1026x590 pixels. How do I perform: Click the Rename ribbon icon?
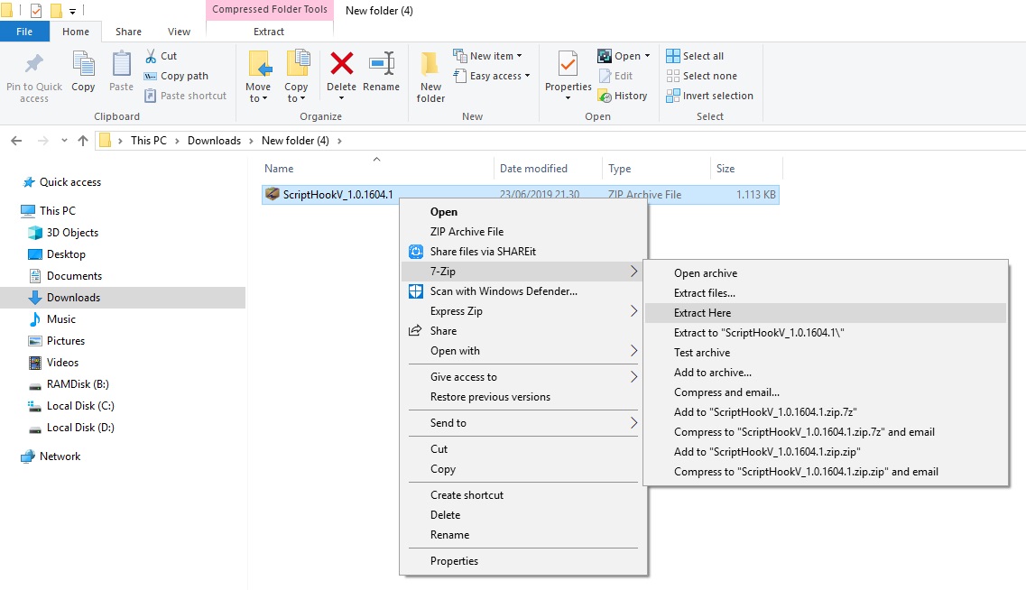(382, 63)
